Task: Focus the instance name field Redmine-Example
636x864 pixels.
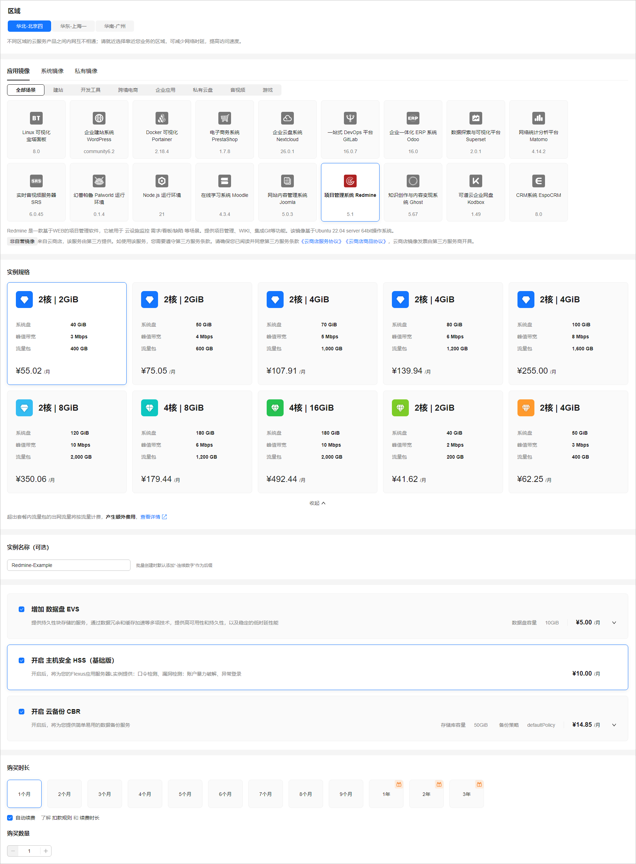Action: tap(68, 565)
